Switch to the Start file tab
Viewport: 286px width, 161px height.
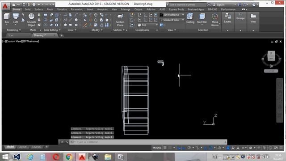(11, 35)
